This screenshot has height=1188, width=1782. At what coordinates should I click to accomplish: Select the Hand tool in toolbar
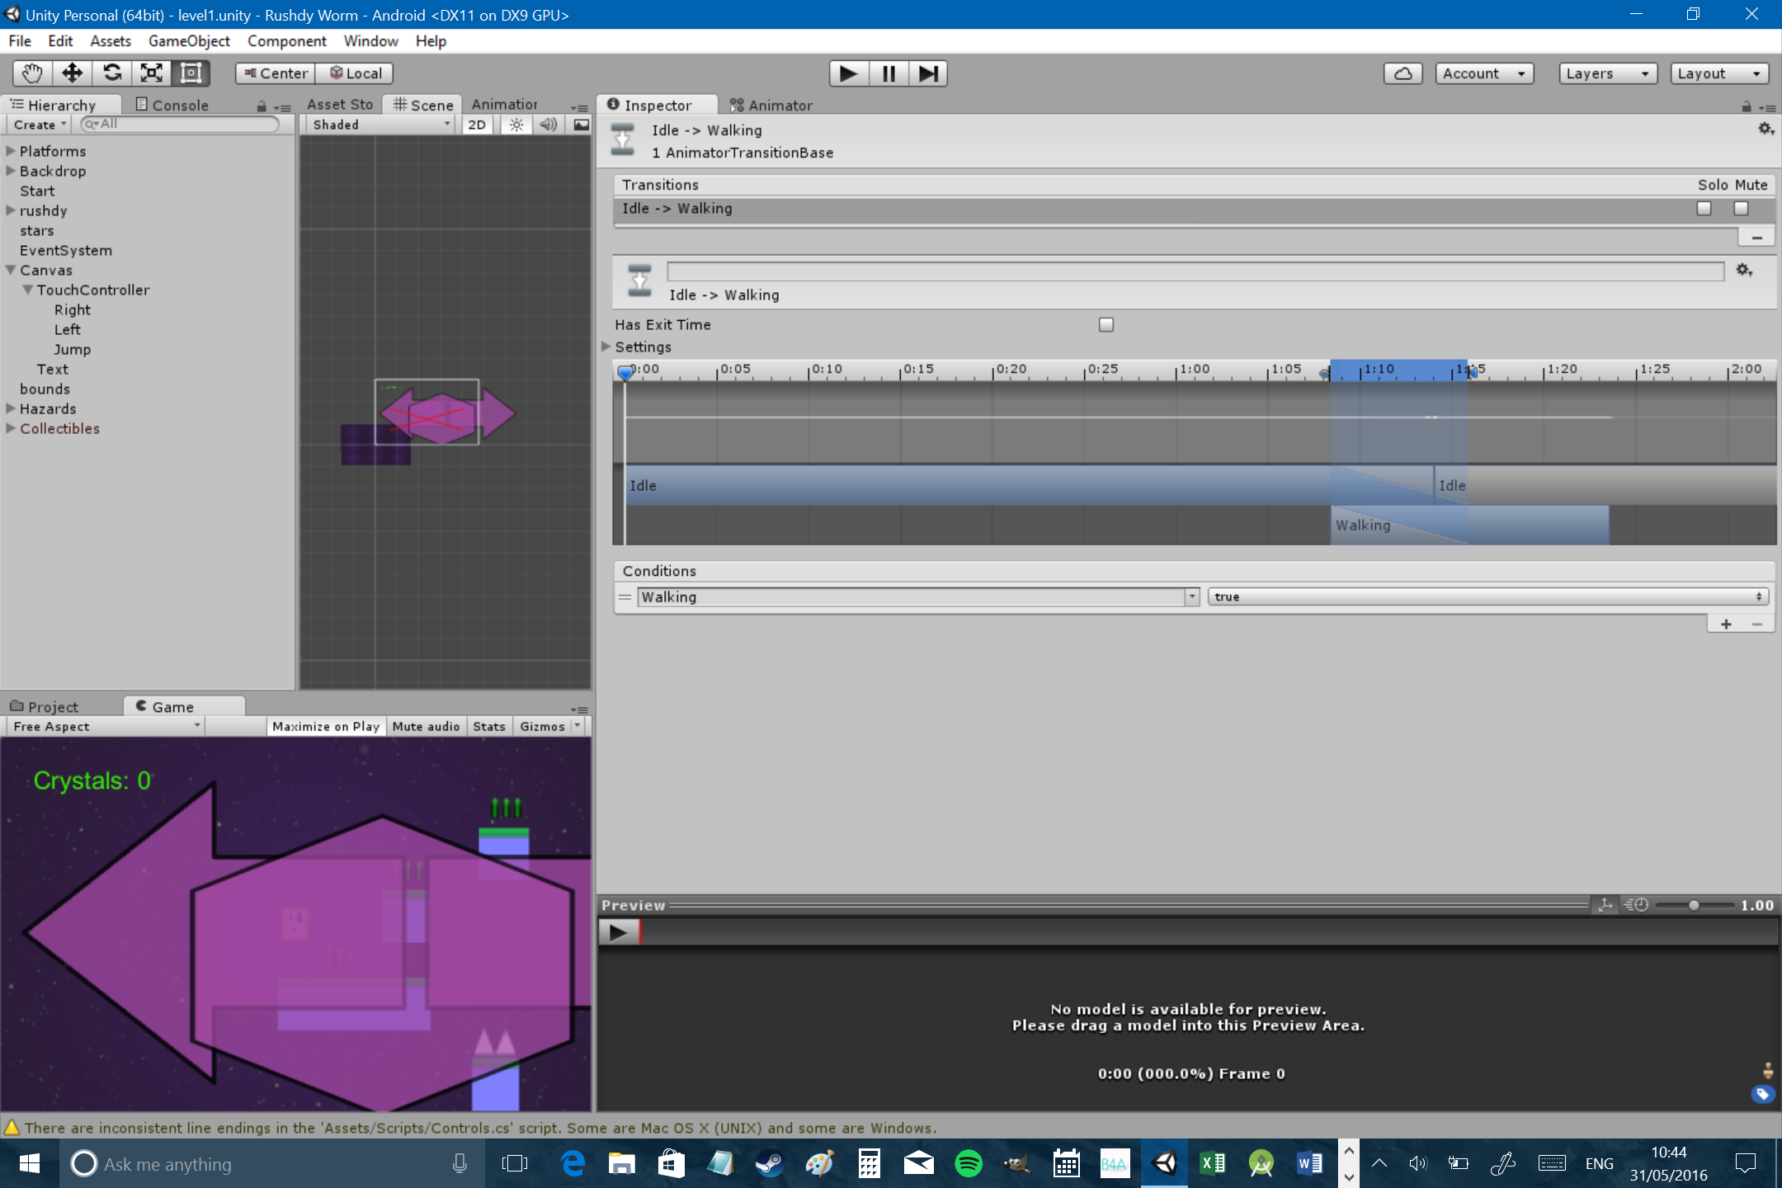(x=32, y=73)
